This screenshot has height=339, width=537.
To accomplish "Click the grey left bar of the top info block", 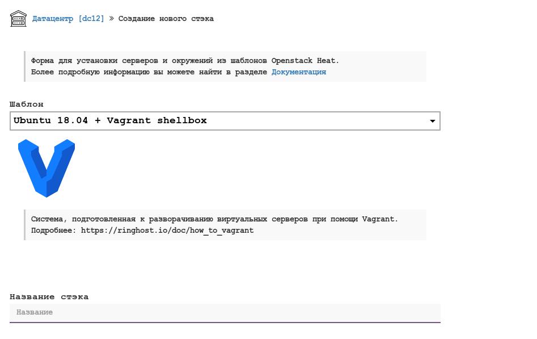I will 24,66.
